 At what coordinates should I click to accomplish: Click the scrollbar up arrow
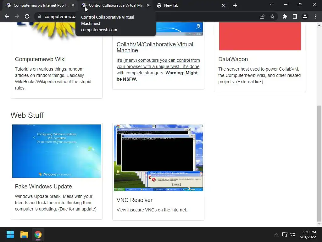319,25
